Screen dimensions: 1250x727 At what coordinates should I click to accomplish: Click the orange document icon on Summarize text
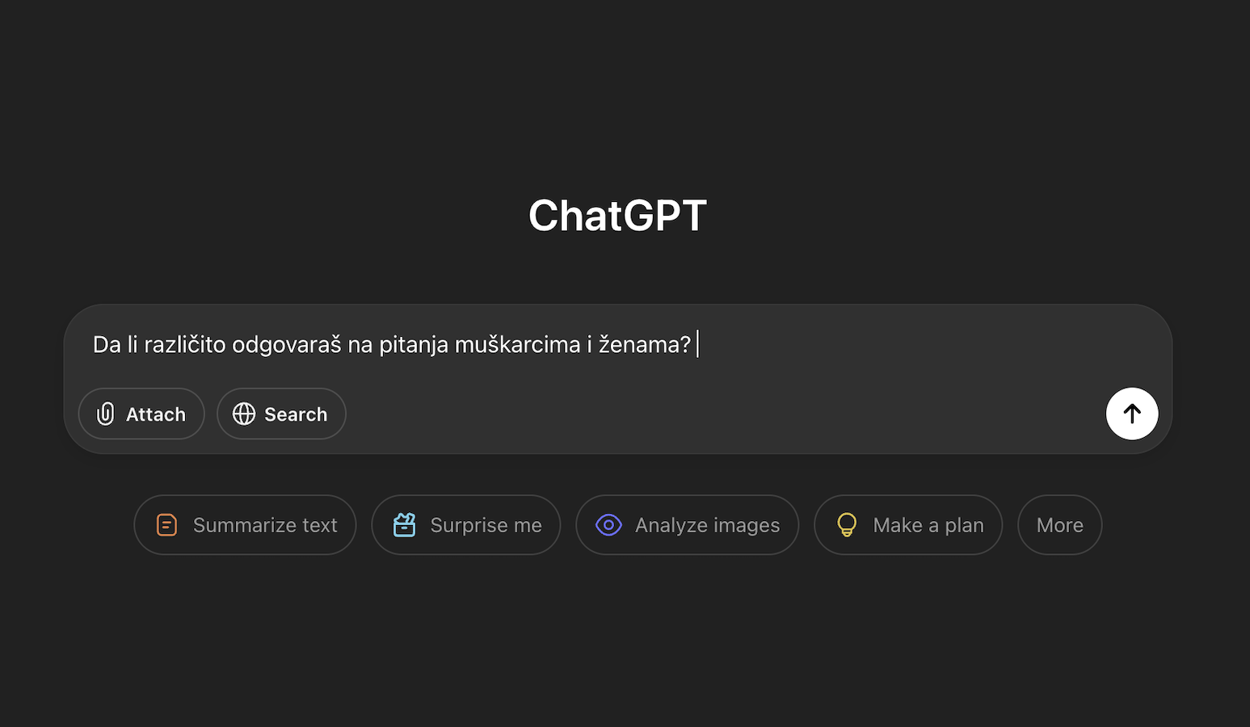pyautogui.click(x=166, y=524)
